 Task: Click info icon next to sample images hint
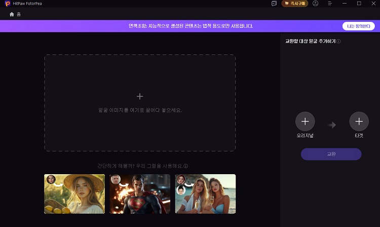(185, 166)
